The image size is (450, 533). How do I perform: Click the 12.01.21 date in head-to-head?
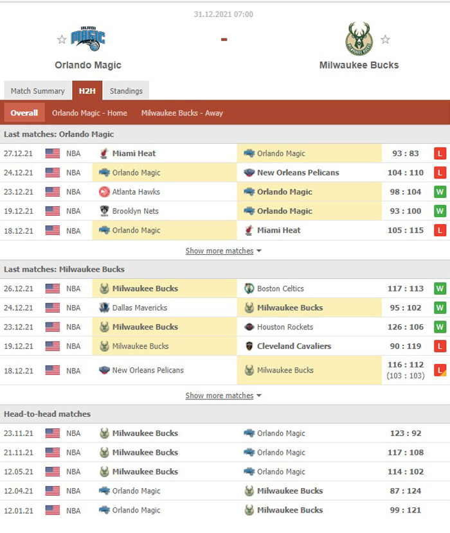[19, 511]
